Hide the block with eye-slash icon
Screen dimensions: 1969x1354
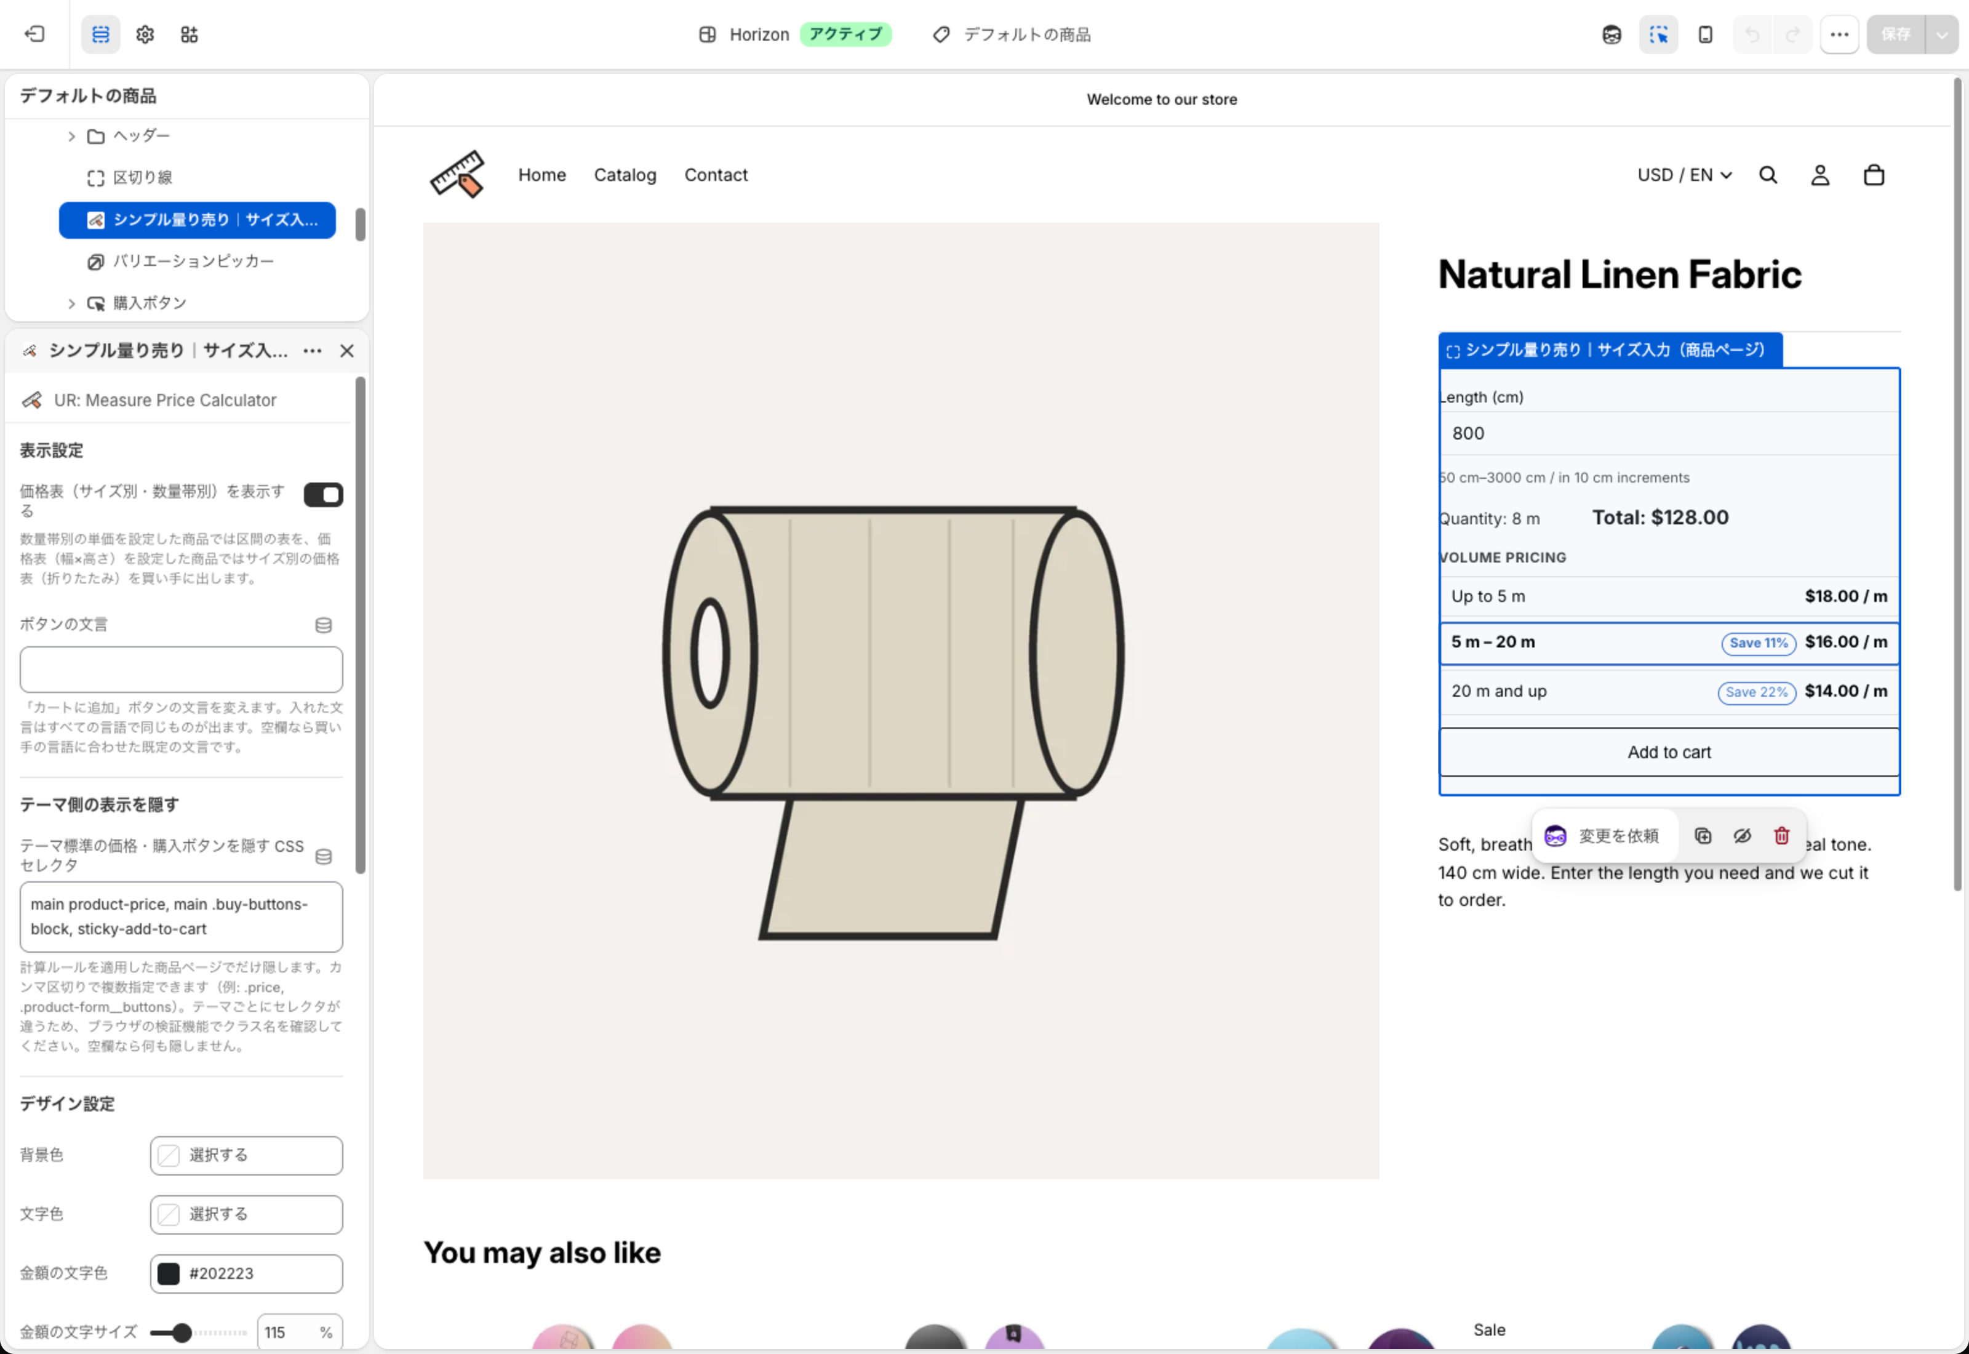pos(1742,836)
